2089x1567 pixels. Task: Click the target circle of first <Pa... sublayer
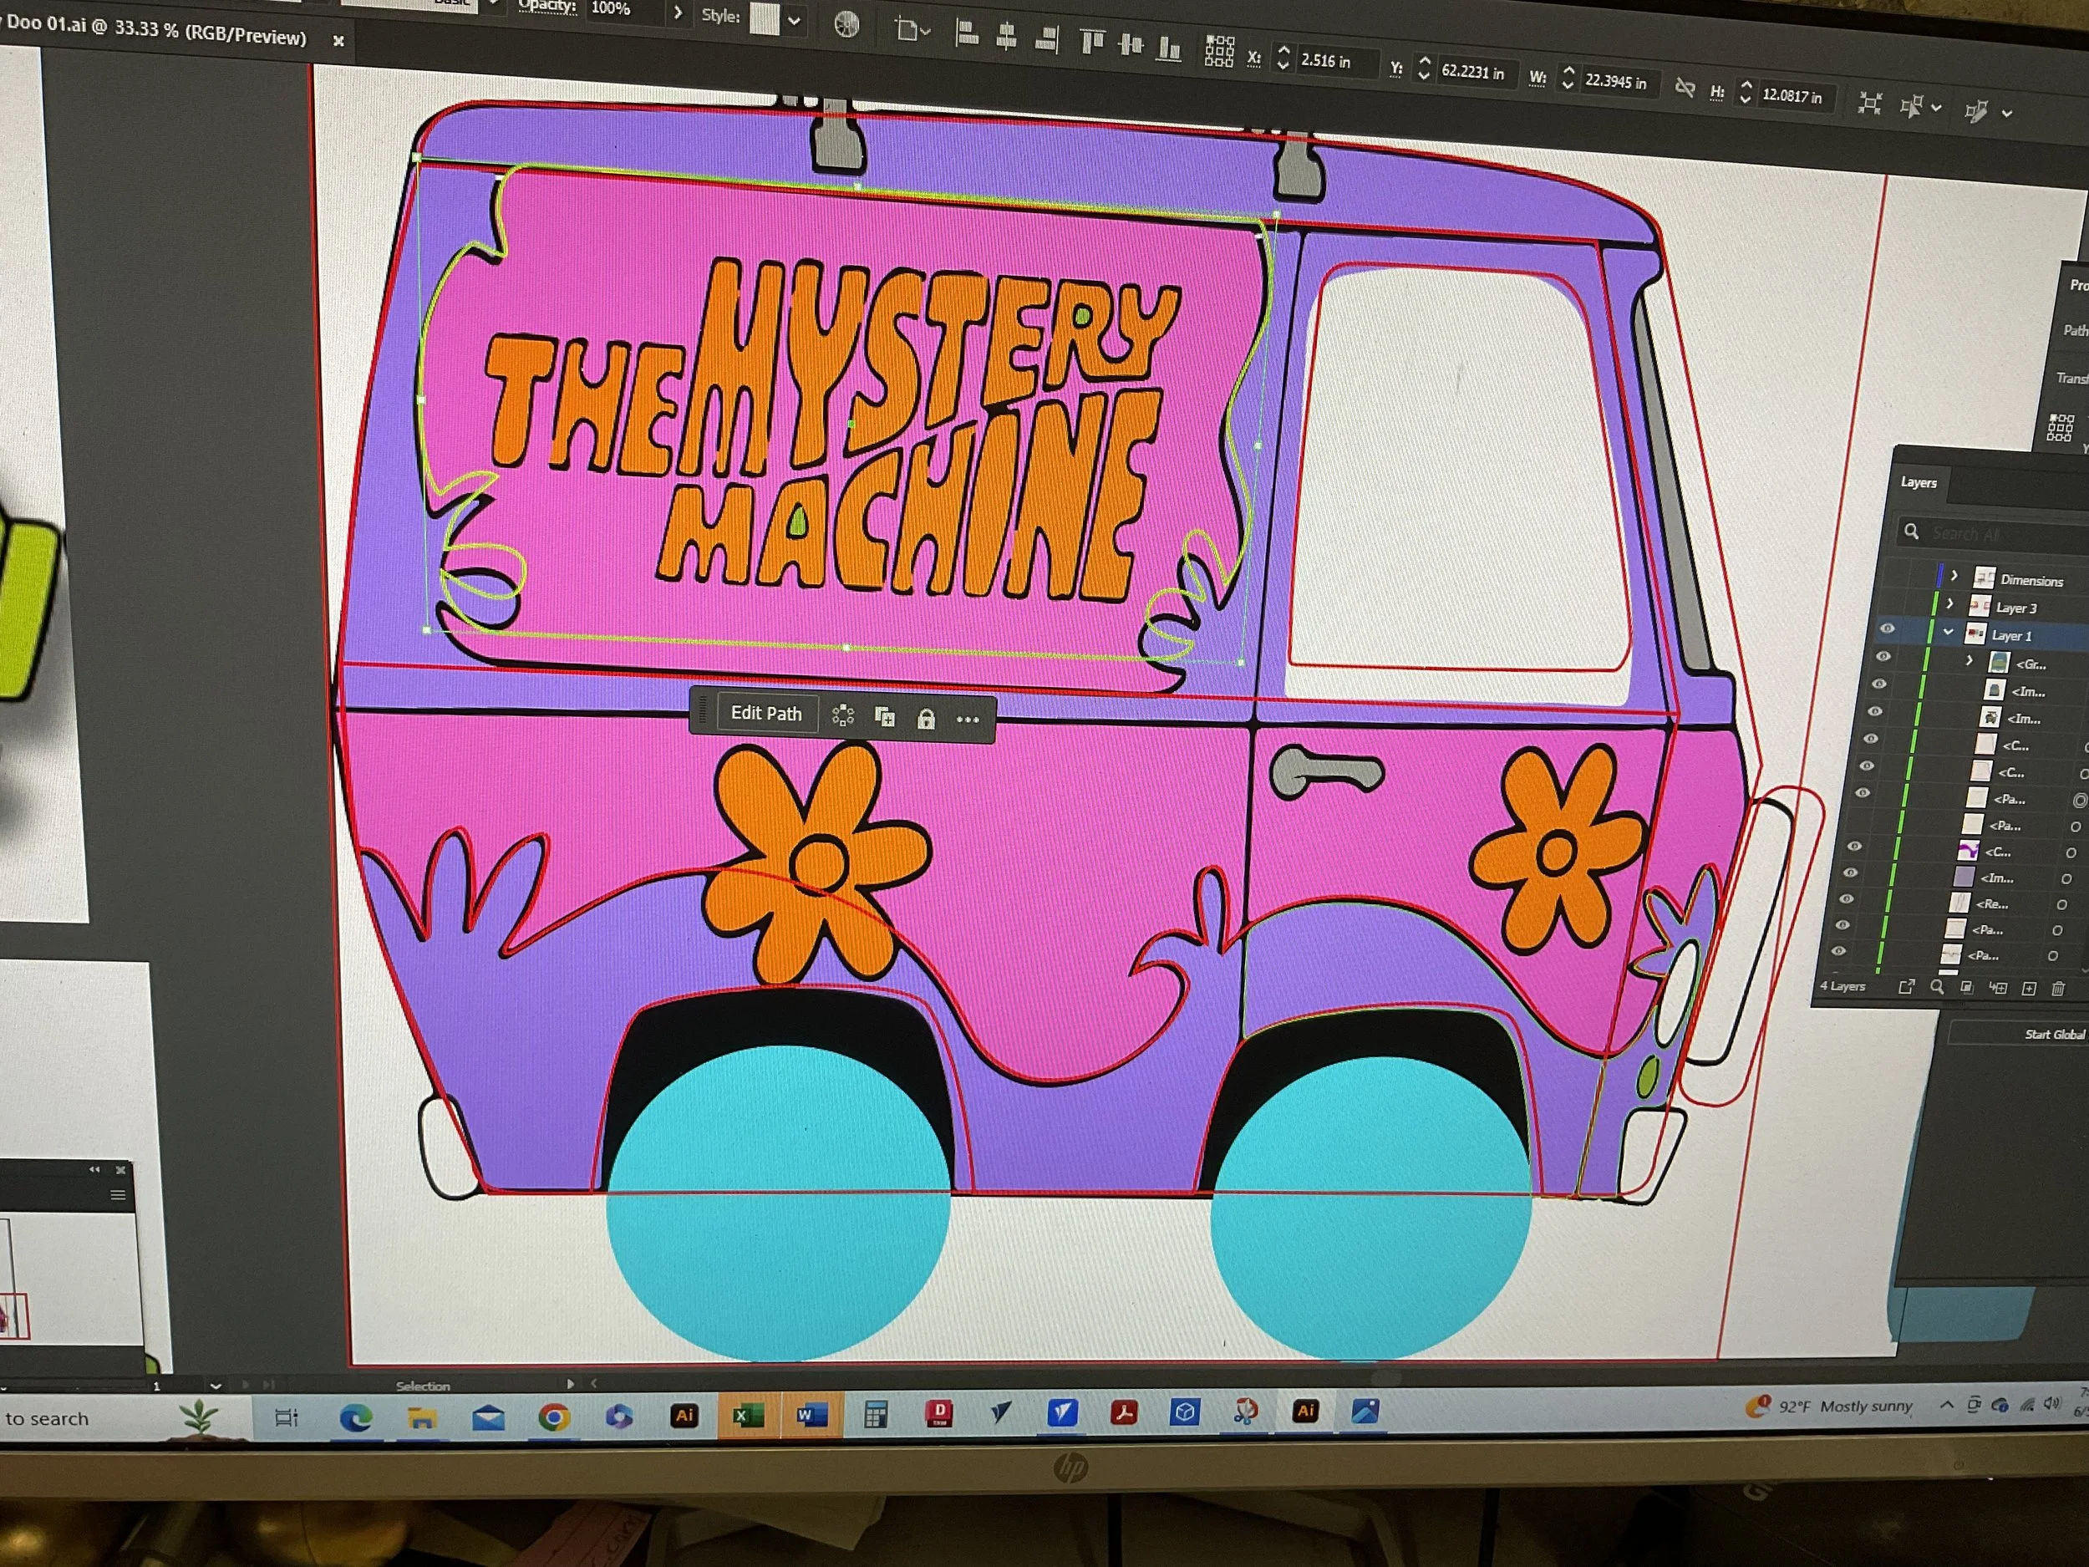pos(2079,800)
